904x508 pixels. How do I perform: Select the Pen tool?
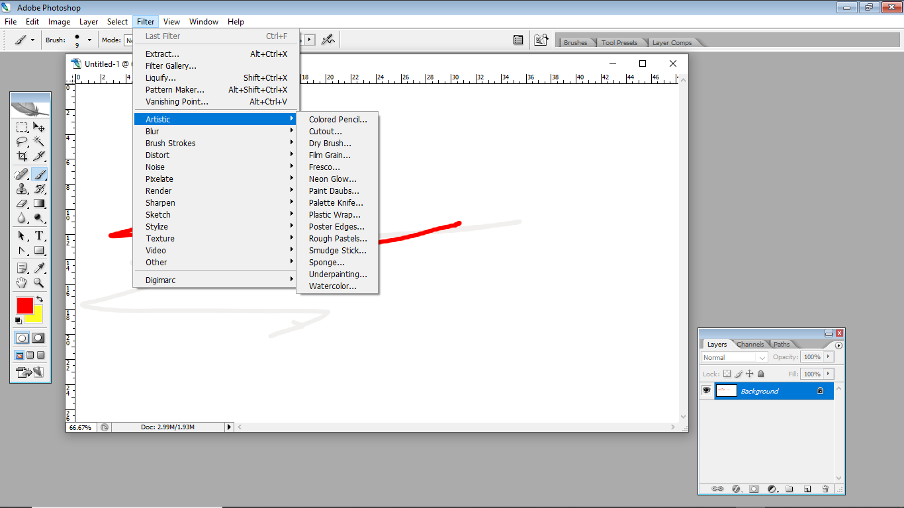pyautogui.click(x=22, y=251)
